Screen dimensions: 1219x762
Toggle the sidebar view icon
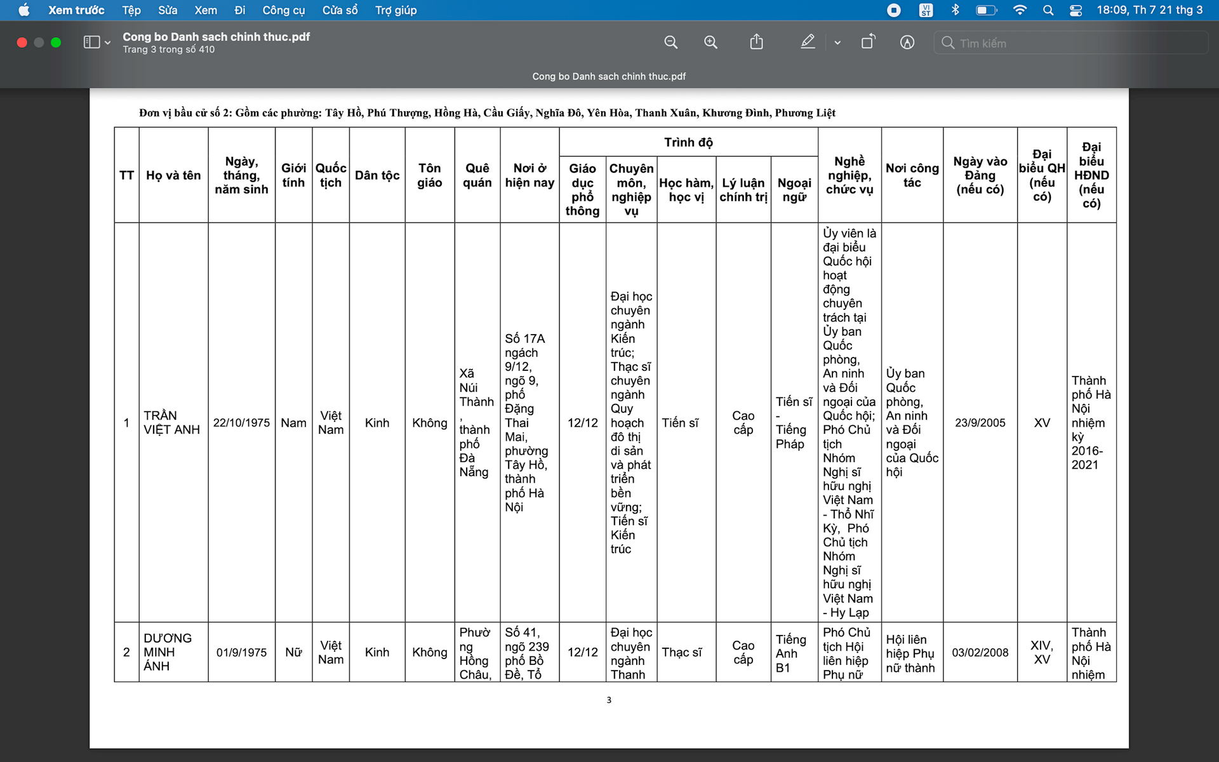click(x=91, y=43)
